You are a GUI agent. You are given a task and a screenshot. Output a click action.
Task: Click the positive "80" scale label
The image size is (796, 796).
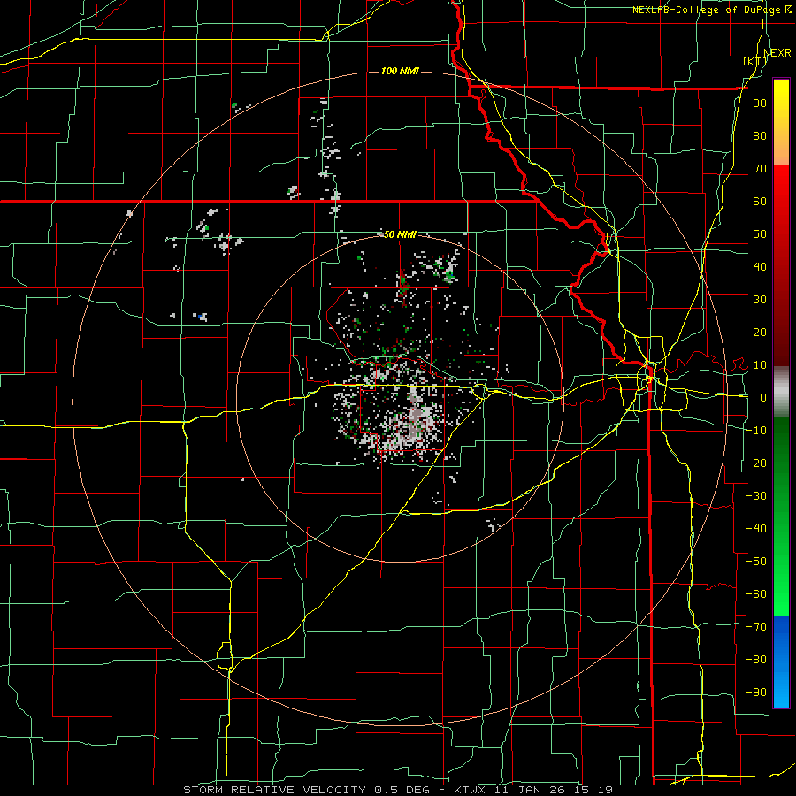760,136
